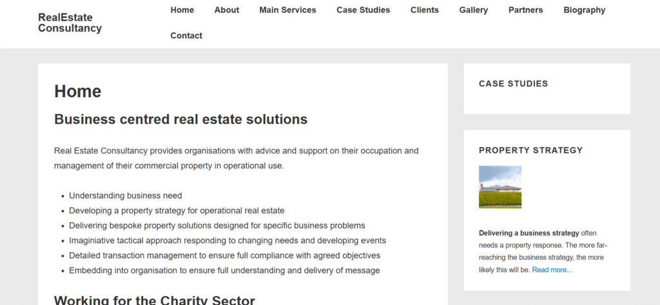Follow the "Read more..." link
The width and height of the screenshot is (660, 305).
coord(552,270)
